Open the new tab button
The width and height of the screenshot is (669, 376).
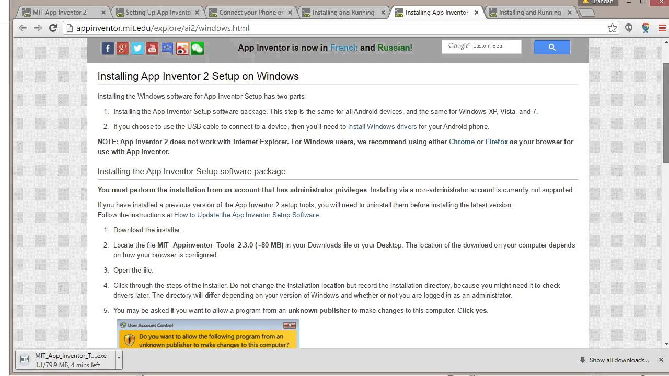point(587,13)
